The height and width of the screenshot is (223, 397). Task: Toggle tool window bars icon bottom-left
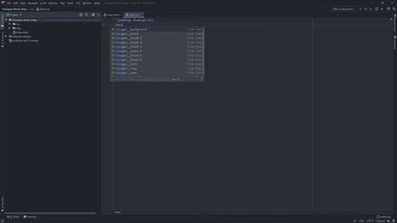tap(2, 221)
